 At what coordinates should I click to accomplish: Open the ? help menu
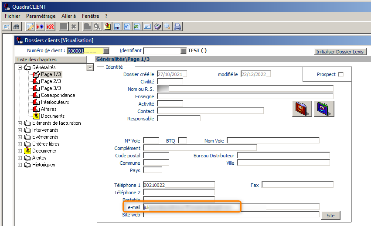(x=106, y=16)
